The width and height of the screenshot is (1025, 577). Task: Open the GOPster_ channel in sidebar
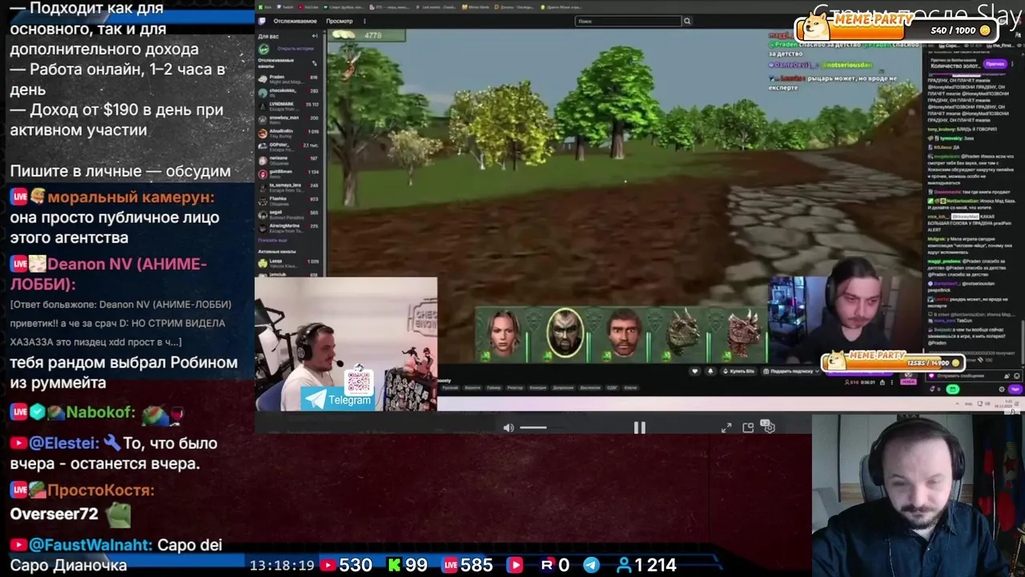pyautogui.click(x=290, y=147)
